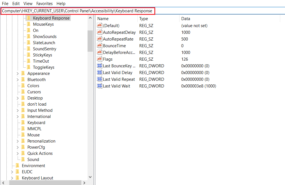Click the AutoRepeatDelay string value icon
The height and width of the screenshot is (185, 285).
click(x=99, y=32)
